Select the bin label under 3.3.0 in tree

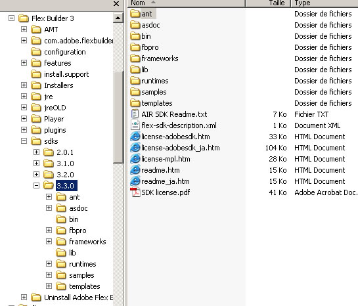click(74, 219)
